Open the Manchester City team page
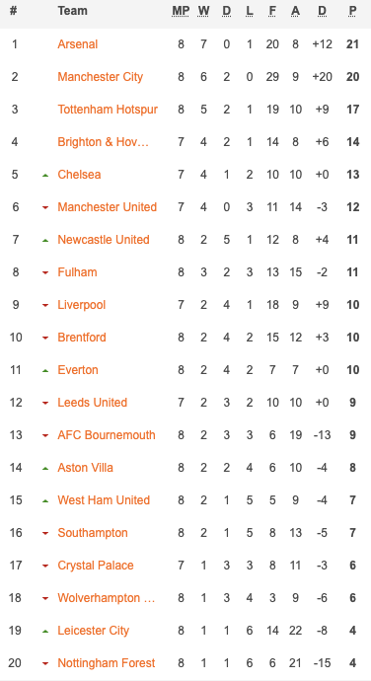The width and height of the screenshot is (371, 681). [101, 77]
